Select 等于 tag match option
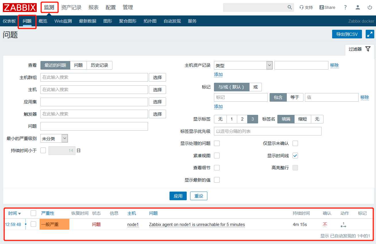 tap(295, 97)
